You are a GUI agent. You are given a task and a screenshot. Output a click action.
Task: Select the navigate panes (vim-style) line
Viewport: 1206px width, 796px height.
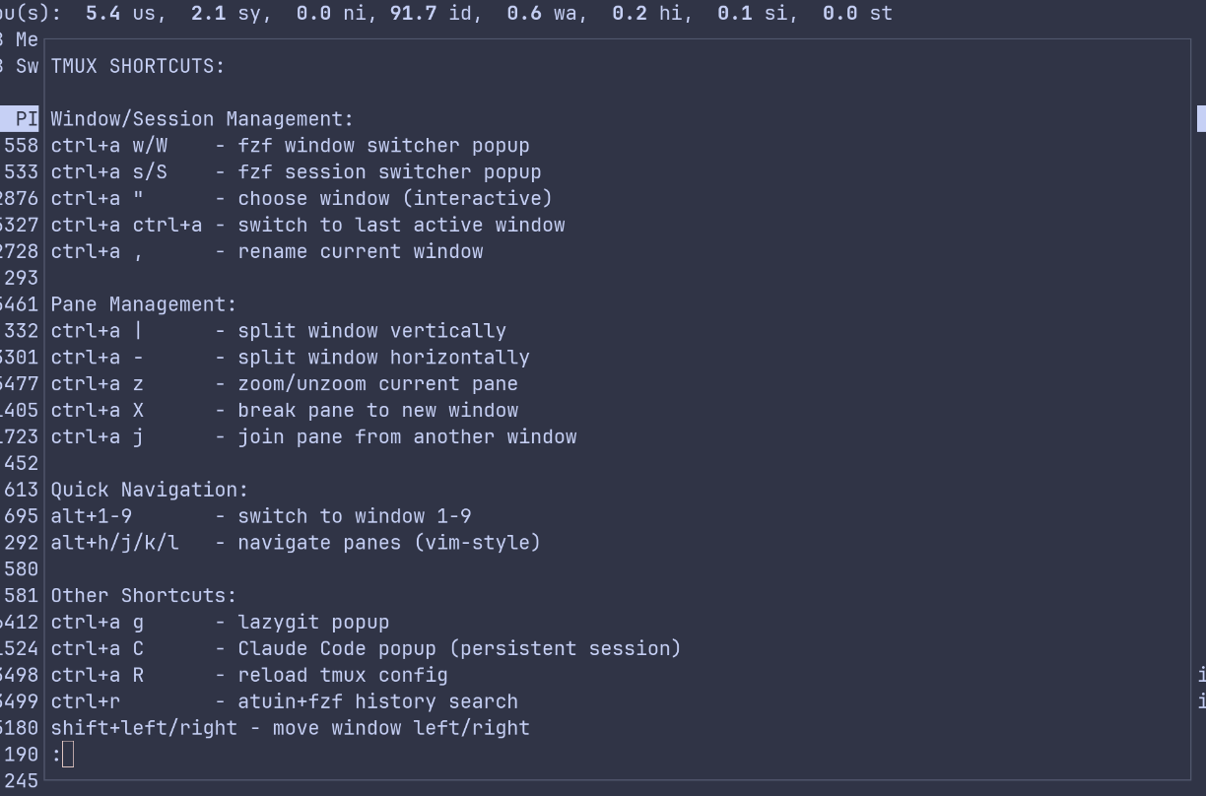296,543
